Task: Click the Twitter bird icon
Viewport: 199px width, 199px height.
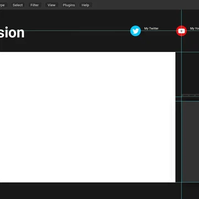Action: click(135, 31)
